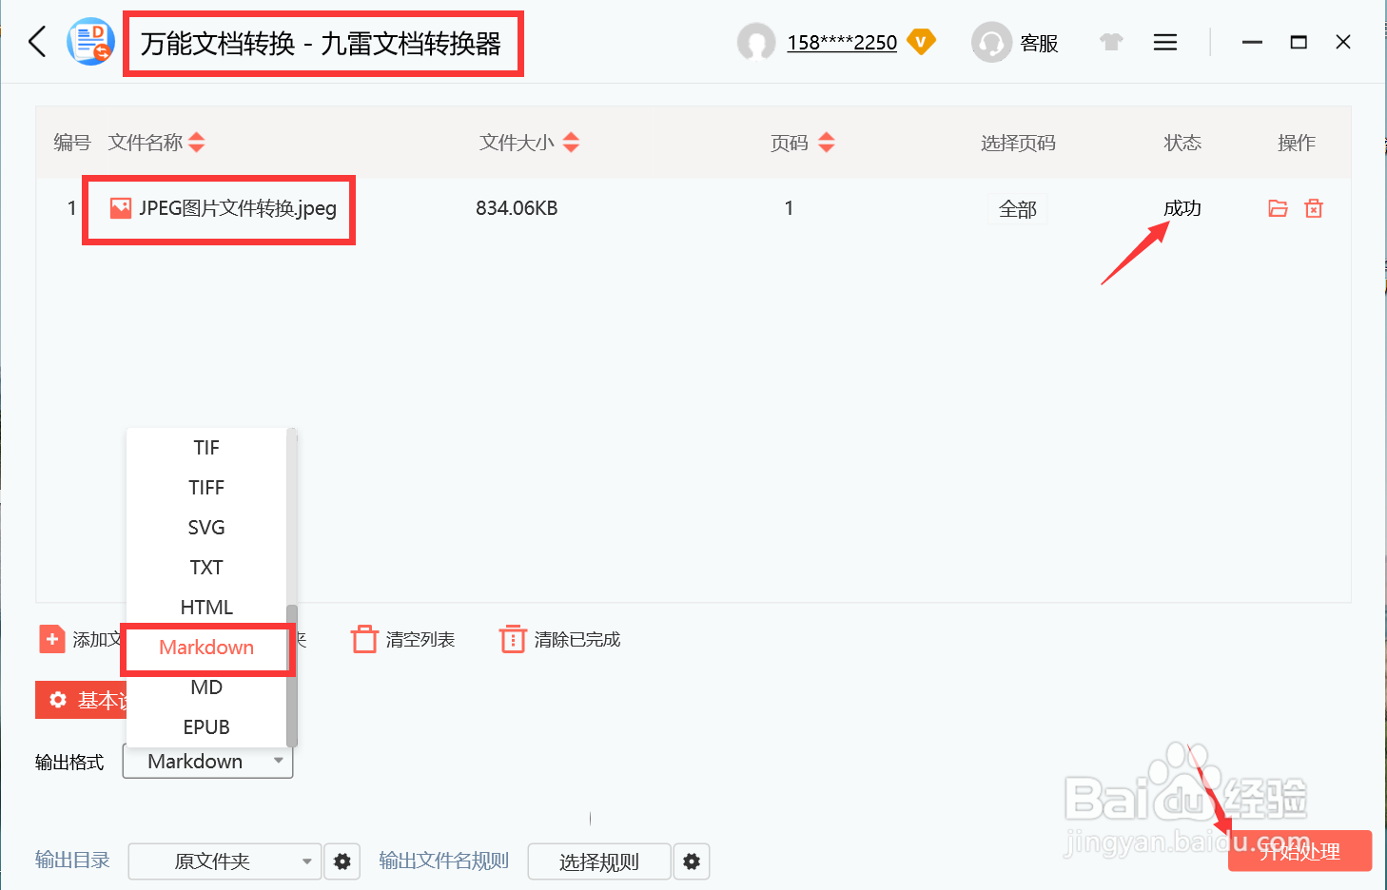Choose Markdown from format list
The image size is (1387, 890).
pos(206,648)
